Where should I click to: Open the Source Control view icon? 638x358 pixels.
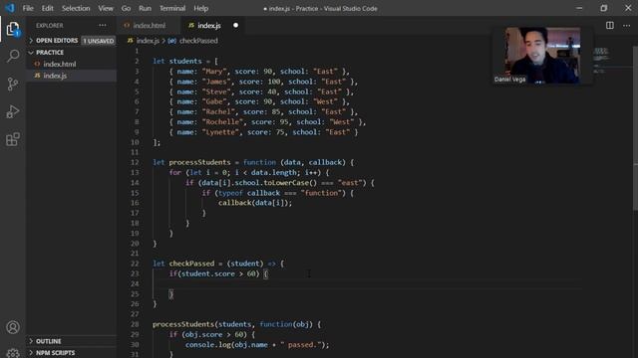[x=13, y=84]
